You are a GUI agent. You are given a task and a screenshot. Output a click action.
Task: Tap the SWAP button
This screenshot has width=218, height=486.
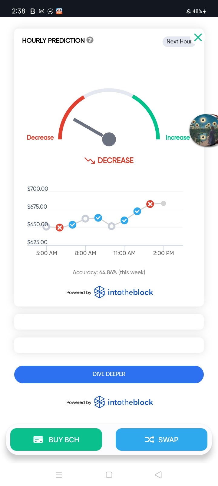[x=161, y=440]
